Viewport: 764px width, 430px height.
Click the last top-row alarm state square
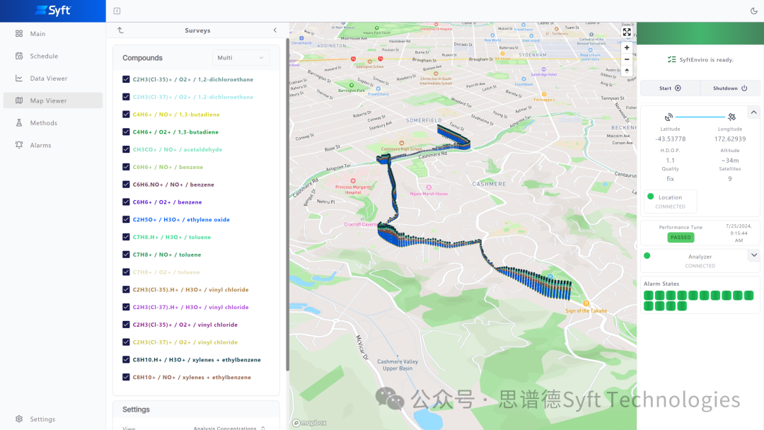pos(749,295)
